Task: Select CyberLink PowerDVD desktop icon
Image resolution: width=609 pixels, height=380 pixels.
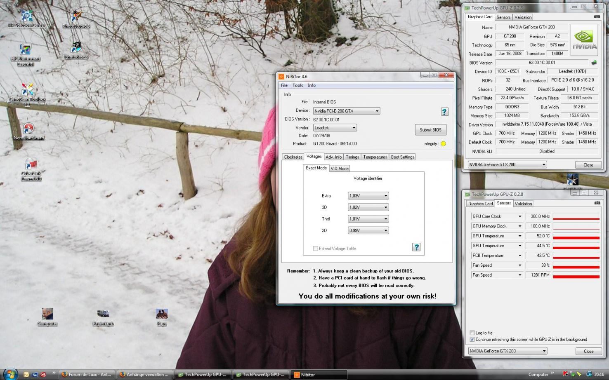Action: point(31,169)
